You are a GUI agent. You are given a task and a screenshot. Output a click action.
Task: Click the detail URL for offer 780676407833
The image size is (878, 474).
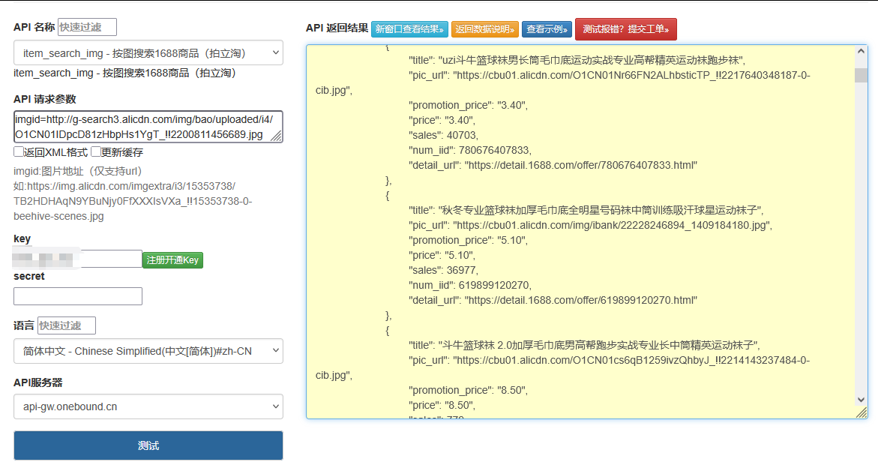tap(582, 165)
